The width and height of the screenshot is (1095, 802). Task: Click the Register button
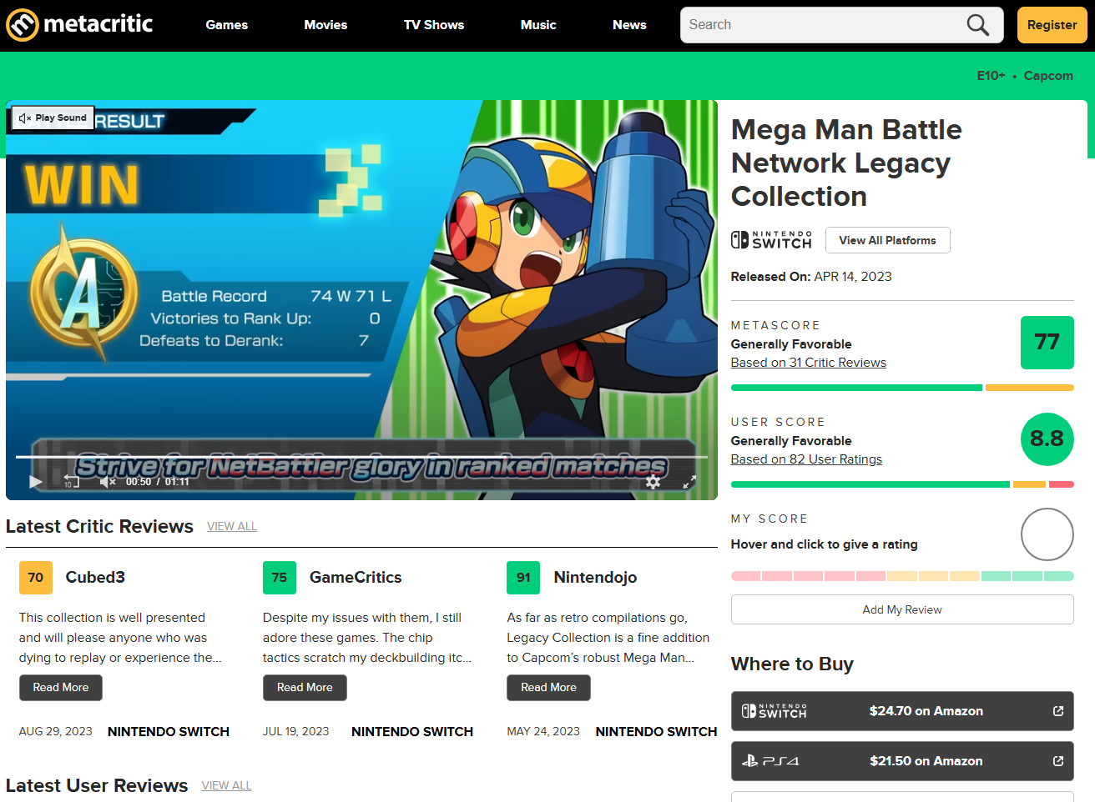(1052, 25)
